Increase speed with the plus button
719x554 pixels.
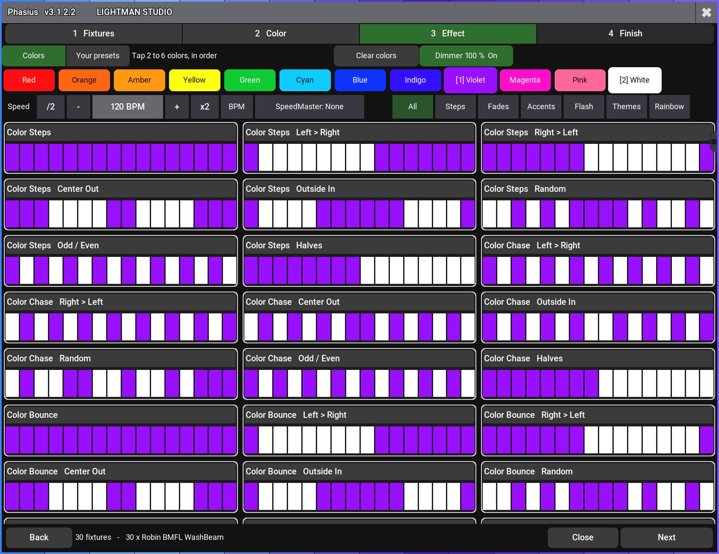(177, 107)
